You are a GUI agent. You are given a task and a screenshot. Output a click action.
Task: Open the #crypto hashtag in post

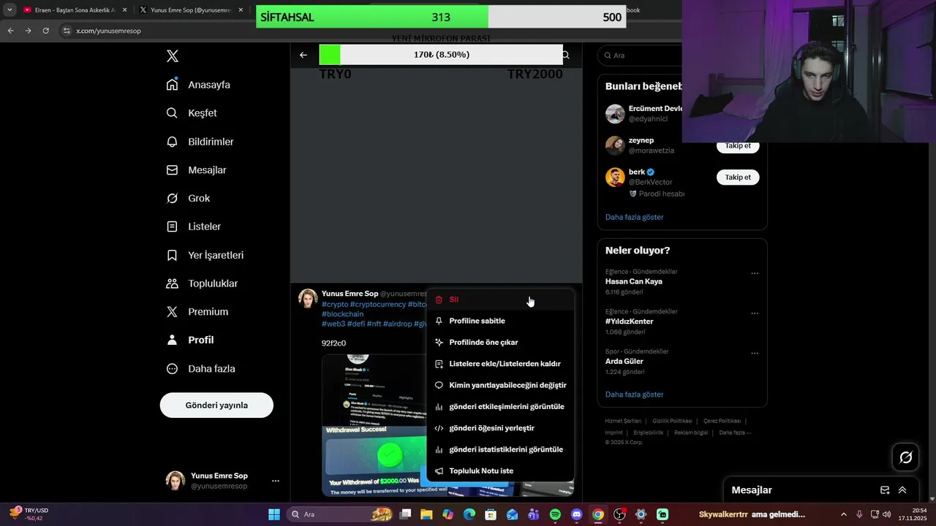(x=335, y=304)
